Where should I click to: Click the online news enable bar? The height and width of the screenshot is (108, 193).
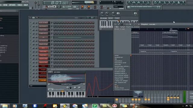tap(144, 7)
